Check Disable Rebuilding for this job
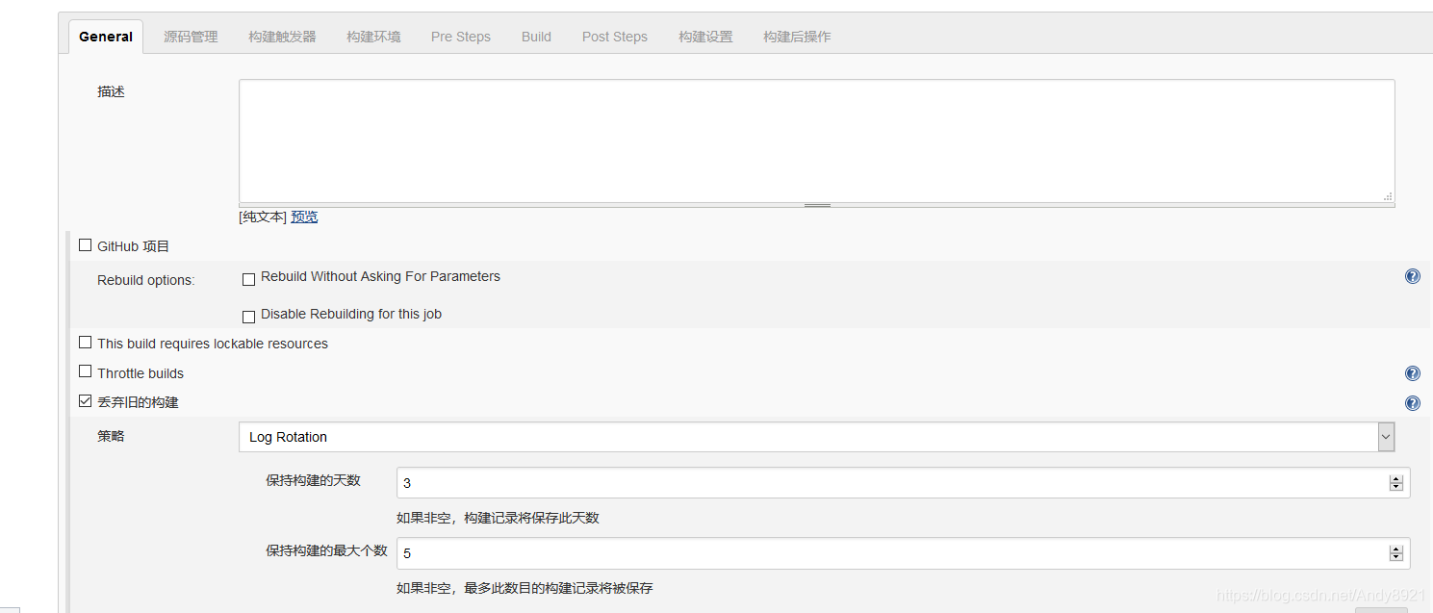 pos(248,316)
